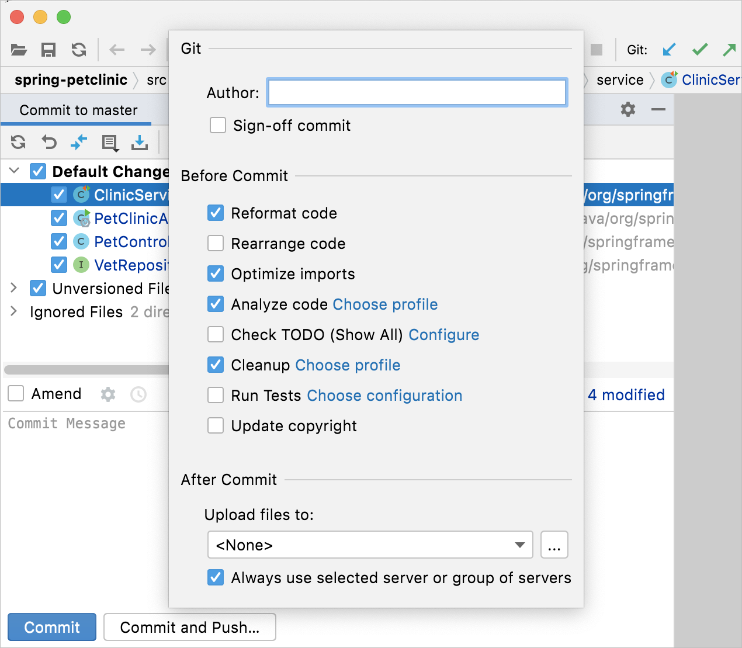The width and height of the screenshot is (742, 648).
Task: Click the PetController class icon
Action: tap(81, 241)
